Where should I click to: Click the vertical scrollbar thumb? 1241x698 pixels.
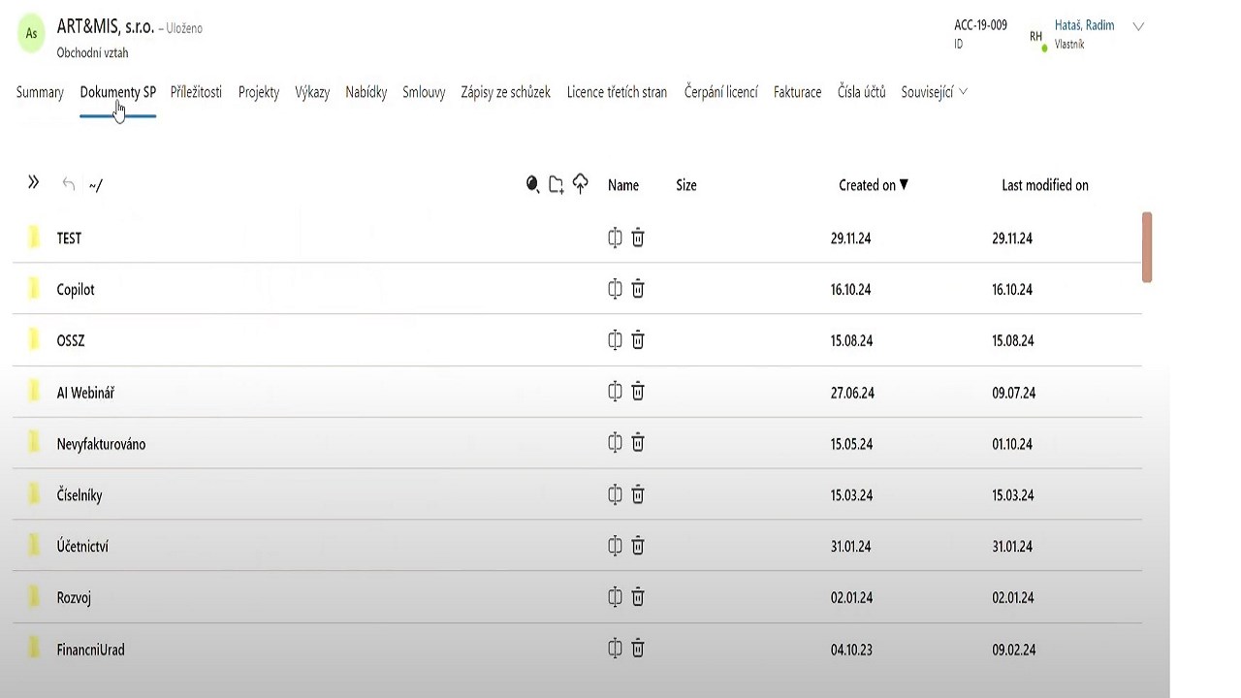tap(1147, 247)
